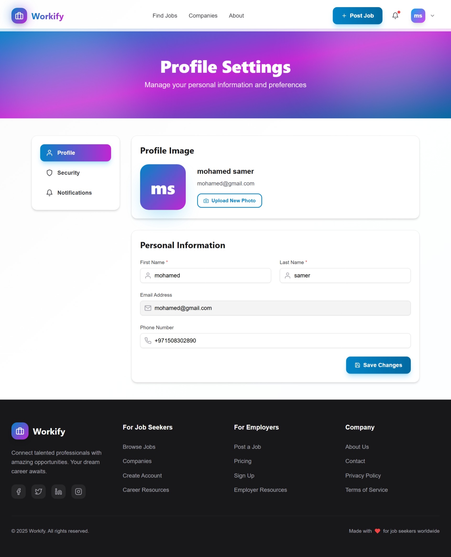Select the Profile settings tab

click(75, 153)
